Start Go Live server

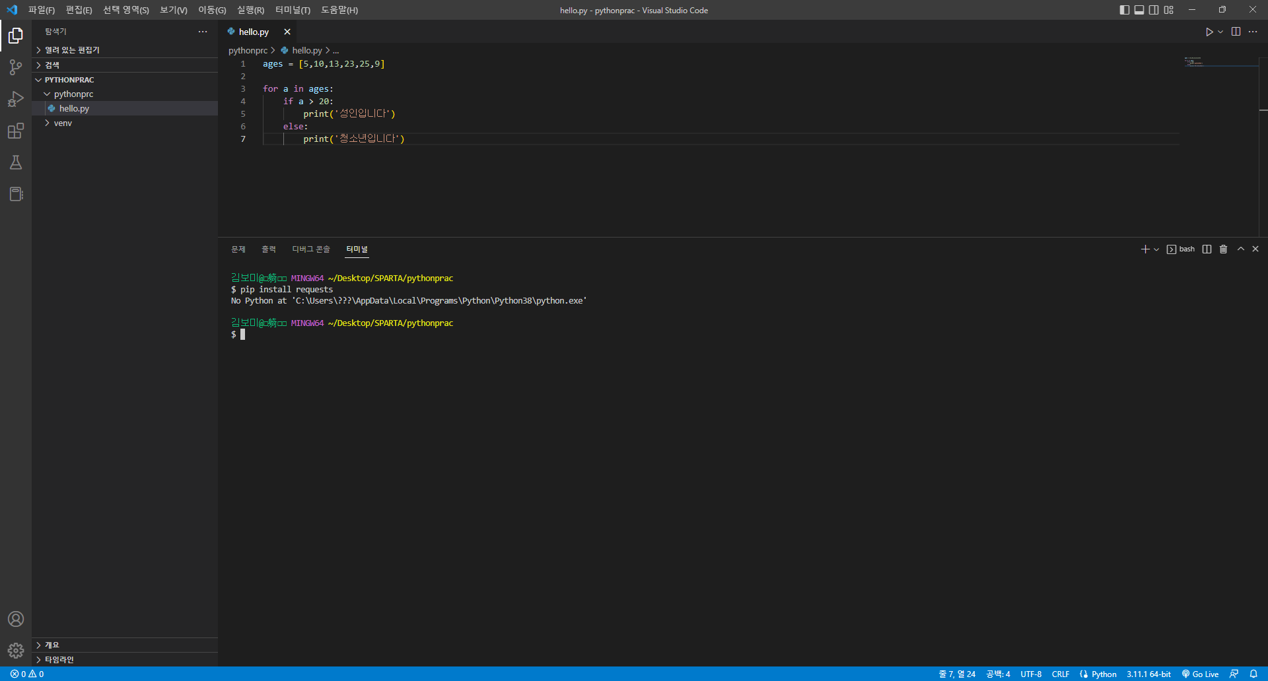(x=1200, y=674)
